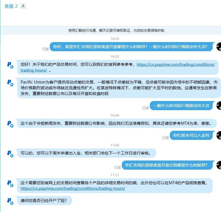Click the 16:26 timestamp label
This screenshot has width=221, height=212.
(x=115, y=39)
